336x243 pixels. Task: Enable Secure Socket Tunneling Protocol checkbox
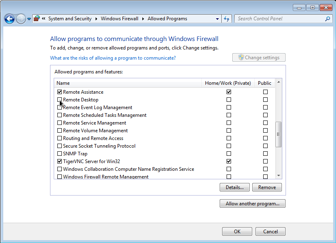(x=59, y=146)
